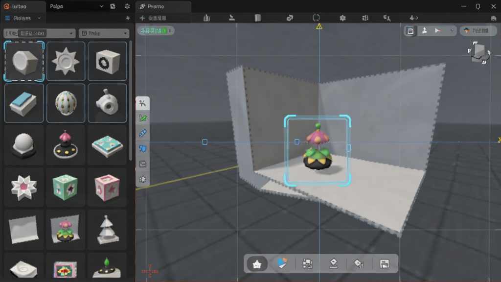Click the asset panel vertical scrollbar
Screen dimensions: 501x282
coord(130,101)
